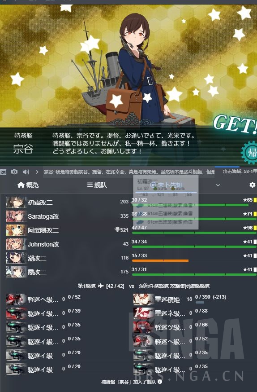
Task: Click the 潮改二 orange HP bar
Action: point(160,260)
